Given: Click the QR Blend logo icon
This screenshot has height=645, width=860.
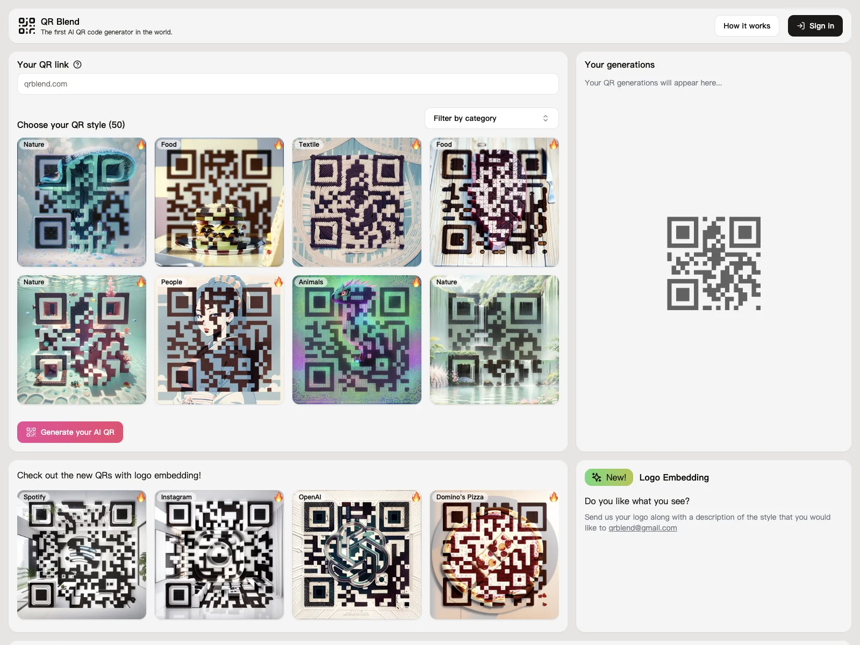Looking at the screenshot, I should (27, 26).
